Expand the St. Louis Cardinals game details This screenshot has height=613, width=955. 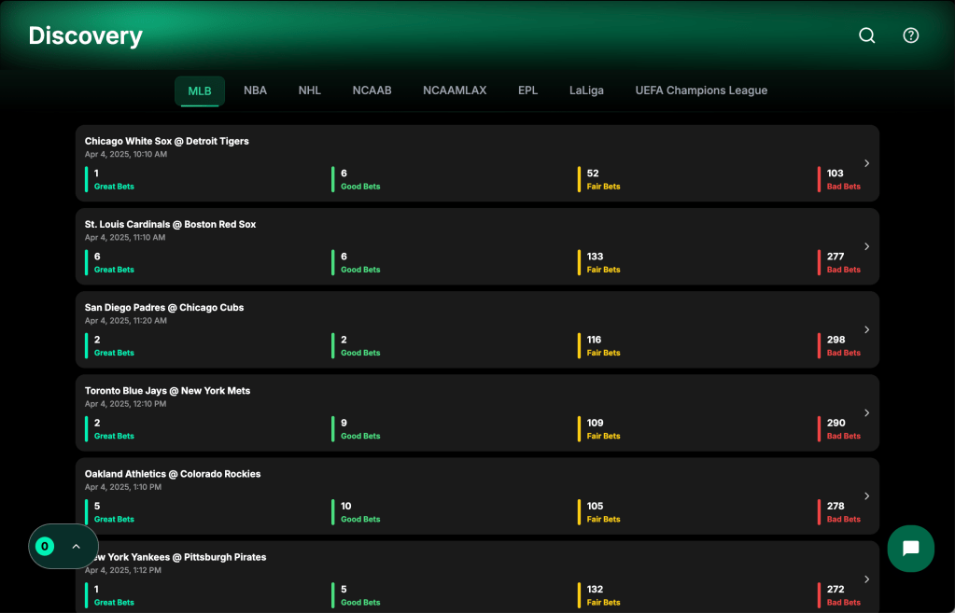(x=866, y=245)
